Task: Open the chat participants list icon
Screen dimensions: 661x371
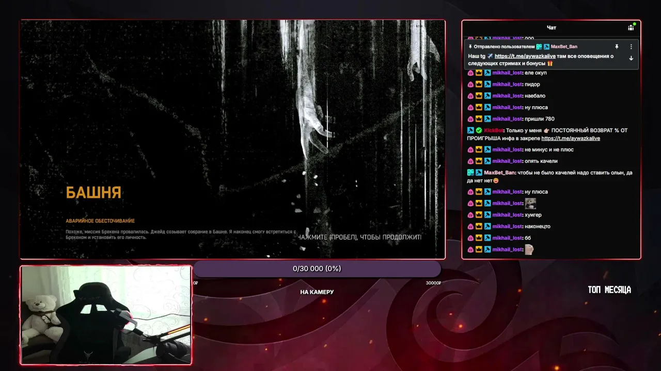Action: pyautogui.click(x=631, y=27)
